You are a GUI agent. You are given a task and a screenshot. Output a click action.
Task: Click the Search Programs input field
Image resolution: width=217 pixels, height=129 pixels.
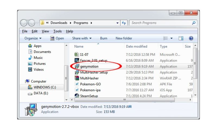(160, 23)
